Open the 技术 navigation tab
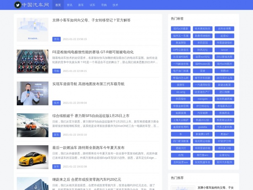 pyautogui.click(x=116, y=5)
